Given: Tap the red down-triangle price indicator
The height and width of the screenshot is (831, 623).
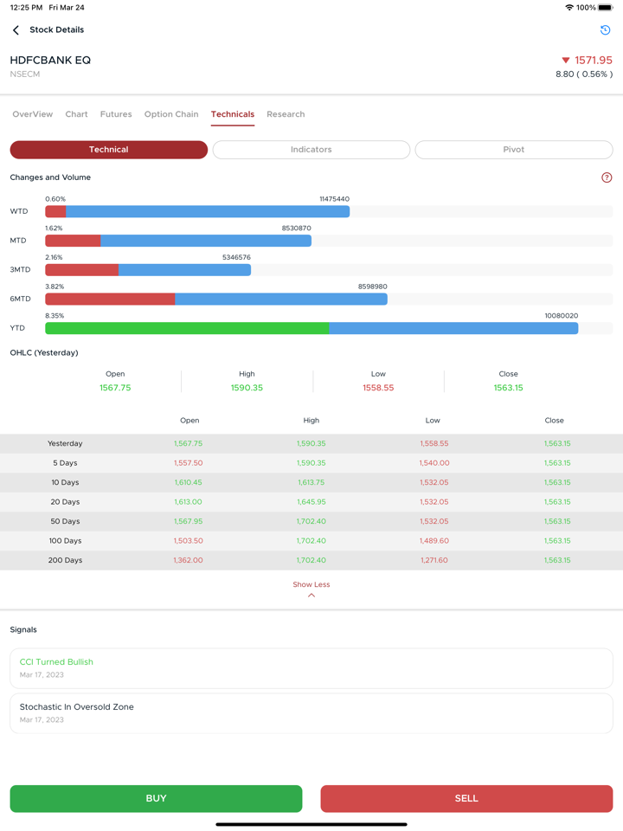Looking at the screenshot, I should 566,61.
